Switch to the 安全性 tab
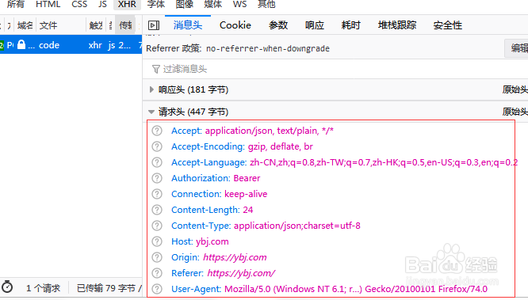528x300 pixels. click(x=447, y=25)
